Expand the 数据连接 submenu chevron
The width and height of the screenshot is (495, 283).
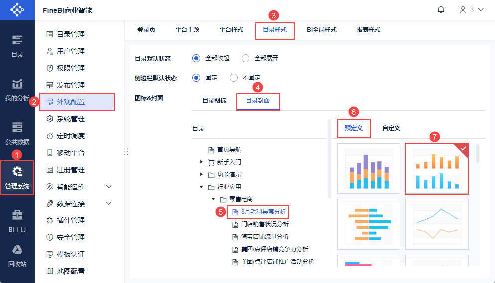click(x=109, y=203)
